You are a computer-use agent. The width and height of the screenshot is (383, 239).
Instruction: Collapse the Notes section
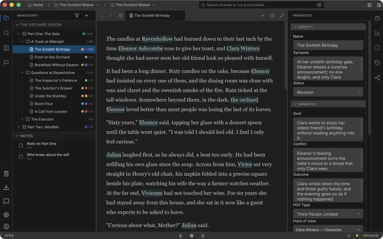click(17, 136)
